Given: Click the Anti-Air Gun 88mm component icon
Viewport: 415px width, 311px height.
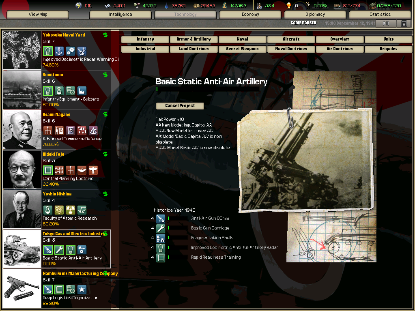Looking at the screenshot, I should click(x=161, y=219).
